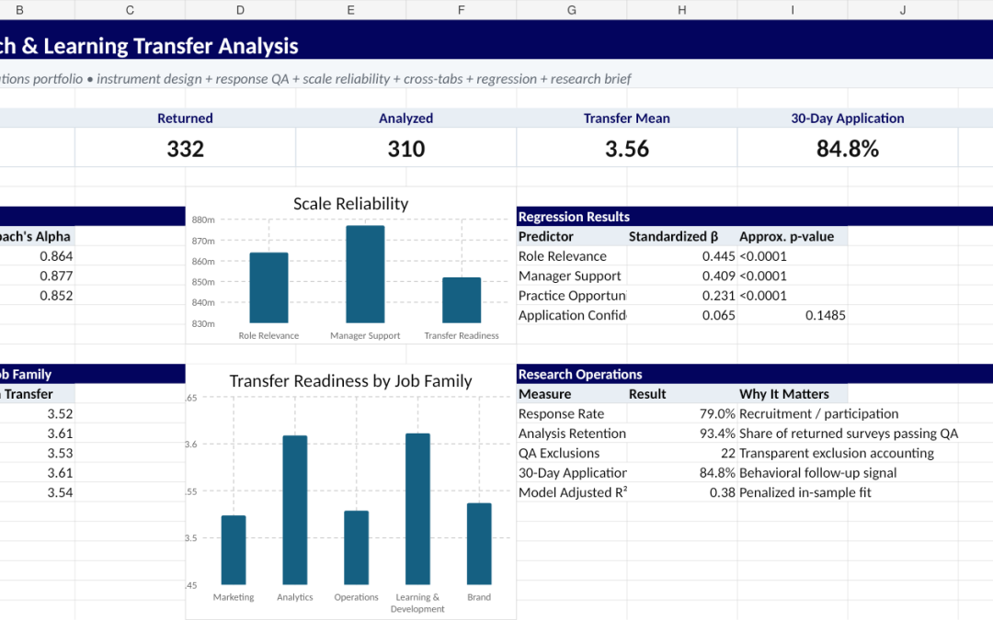The width and height of the screenshot is (993, 620).
Task: Select column G header
Action: pos(571,9)
